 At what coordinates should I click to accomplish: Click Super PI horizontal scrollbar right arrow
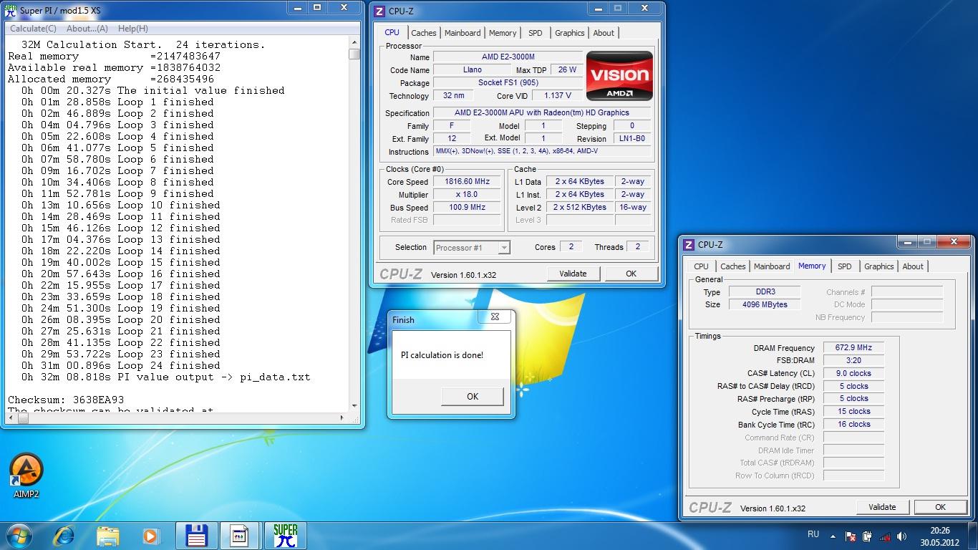click(x=341, y=418)
